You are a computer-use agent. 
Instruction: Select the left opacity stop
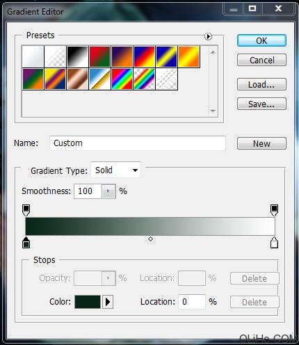[26, 210]
